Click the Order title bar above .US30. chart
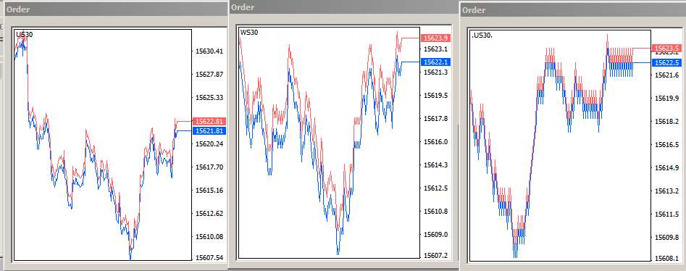The height and width of the screenshot is (271, 686). [x=574, y=9]
